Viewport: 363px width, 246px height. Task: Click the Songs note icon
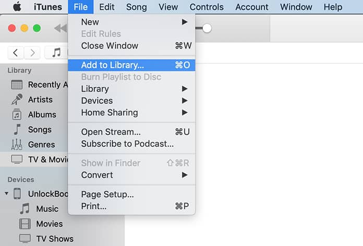[17, 130]
